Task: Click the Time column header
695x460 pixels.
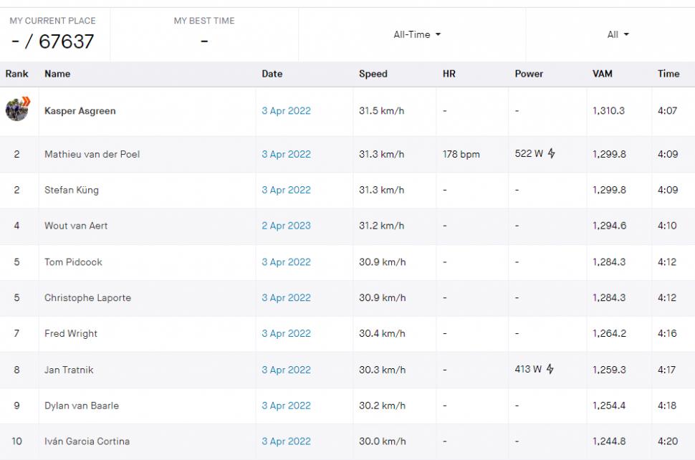Action: click(668, 74)
